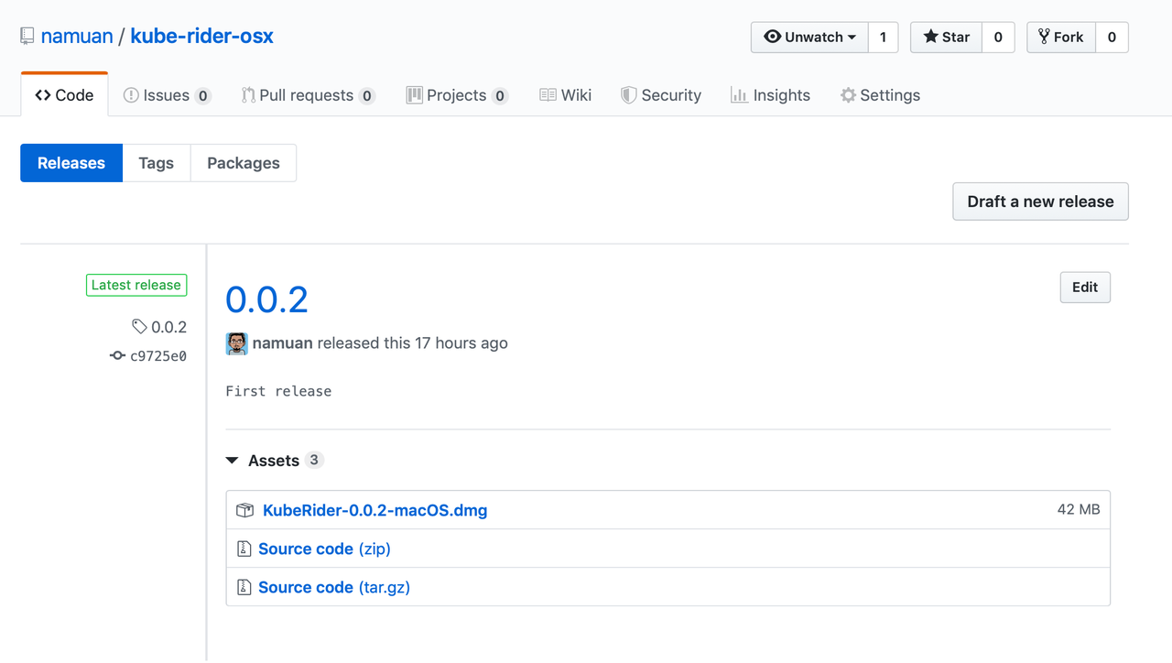
Task: Open the watchers count of 1
Action: coord(883,37)
